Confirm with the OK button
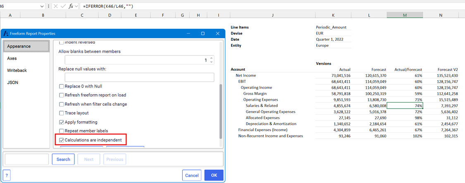 pyautogui.click(x=214, y=175)
